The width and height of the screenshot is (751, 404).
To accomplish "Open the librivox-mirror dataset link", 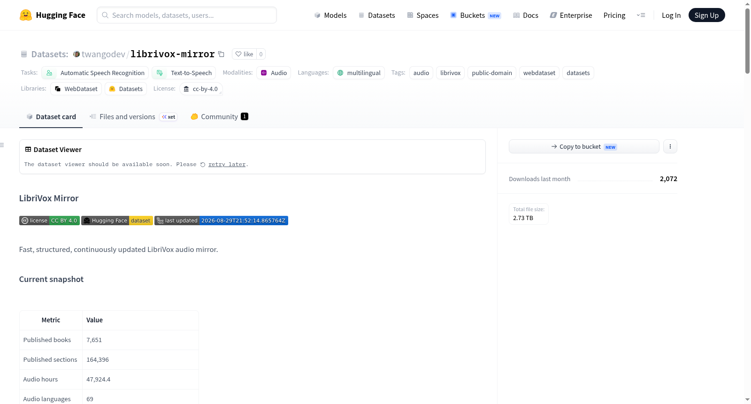I will click(173, 54).
